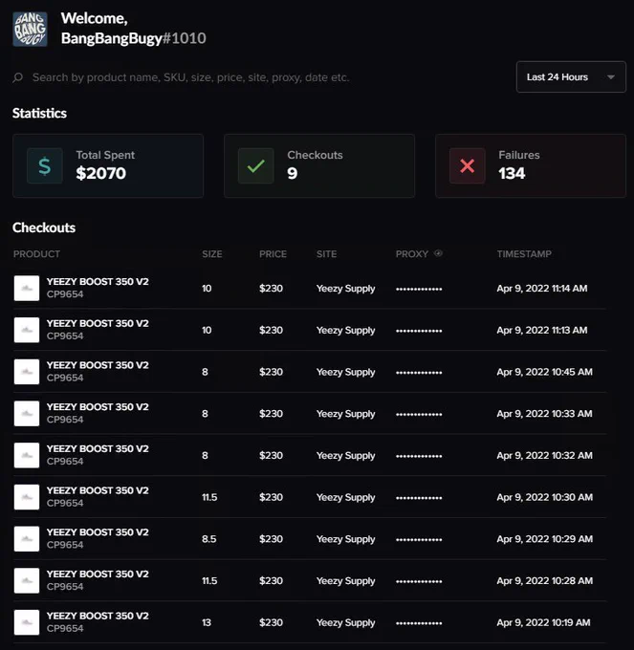This screenshot has width=634, height=650.
Task: Click masked proxy in 11:14 AM row
Action: click(419, 290)
